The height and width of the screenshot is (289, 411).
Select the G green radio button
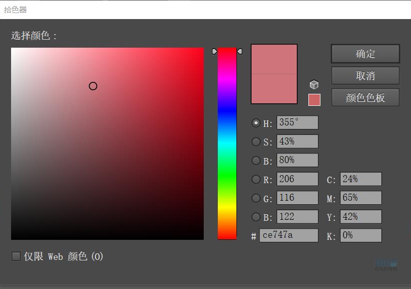256,198
